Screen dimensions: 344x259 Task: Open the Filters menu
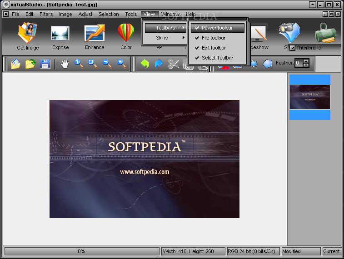tap(46, 14)
